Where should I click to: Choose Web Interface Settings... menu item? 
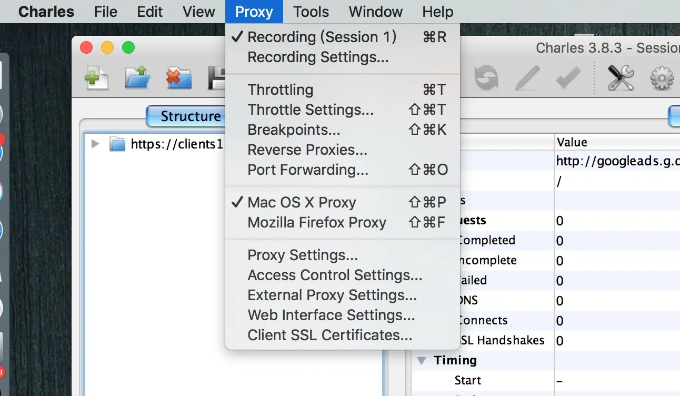[342, 315]
